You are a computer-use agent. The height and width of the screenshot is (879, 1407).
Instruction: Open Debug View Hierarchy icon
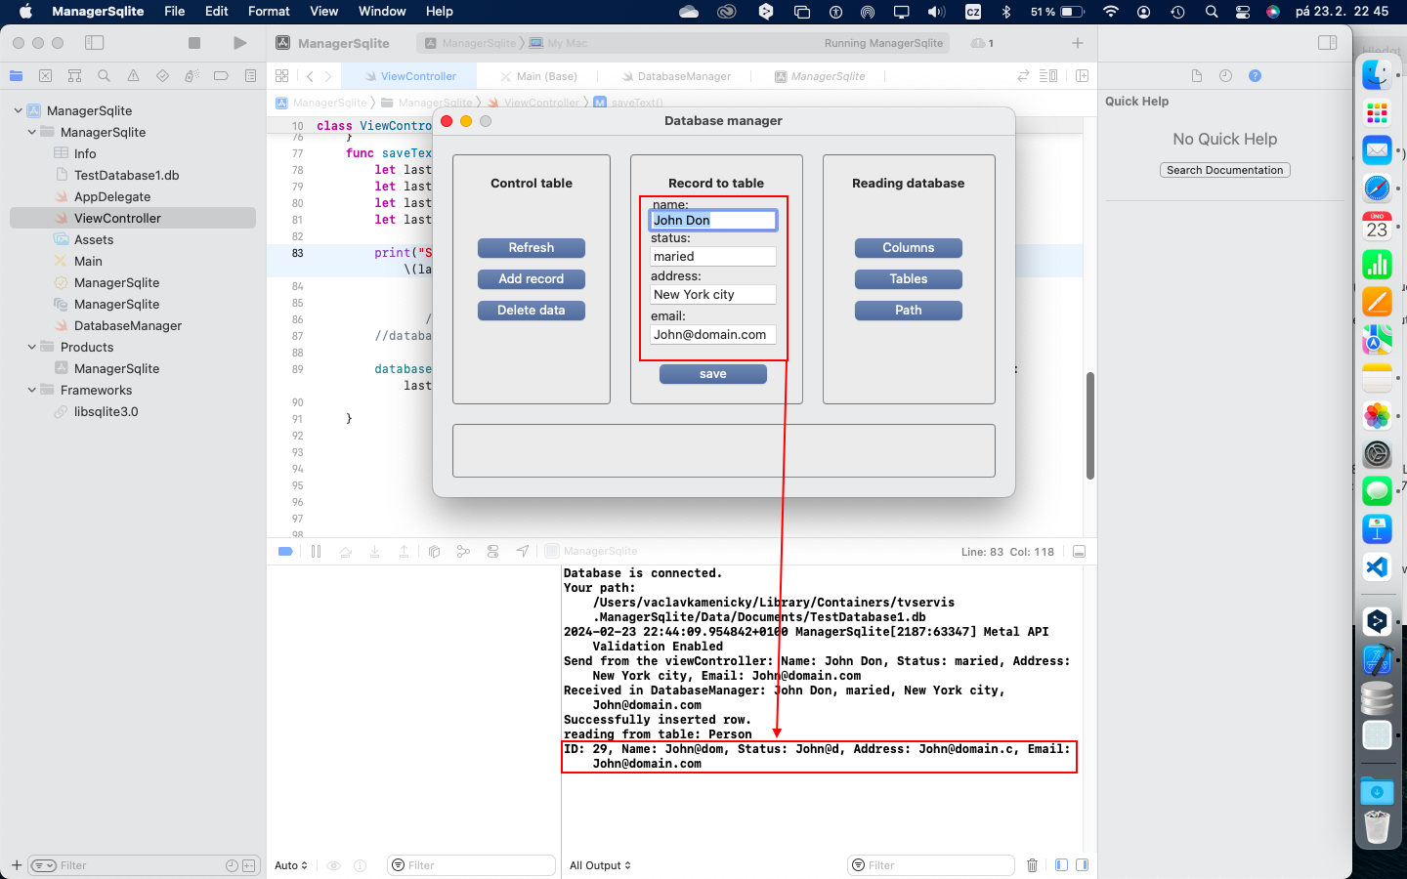point(434,552)
